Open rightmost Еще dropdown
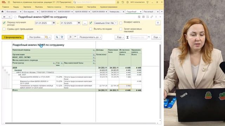This screenshot has width=225, height=126. (156, 37)
